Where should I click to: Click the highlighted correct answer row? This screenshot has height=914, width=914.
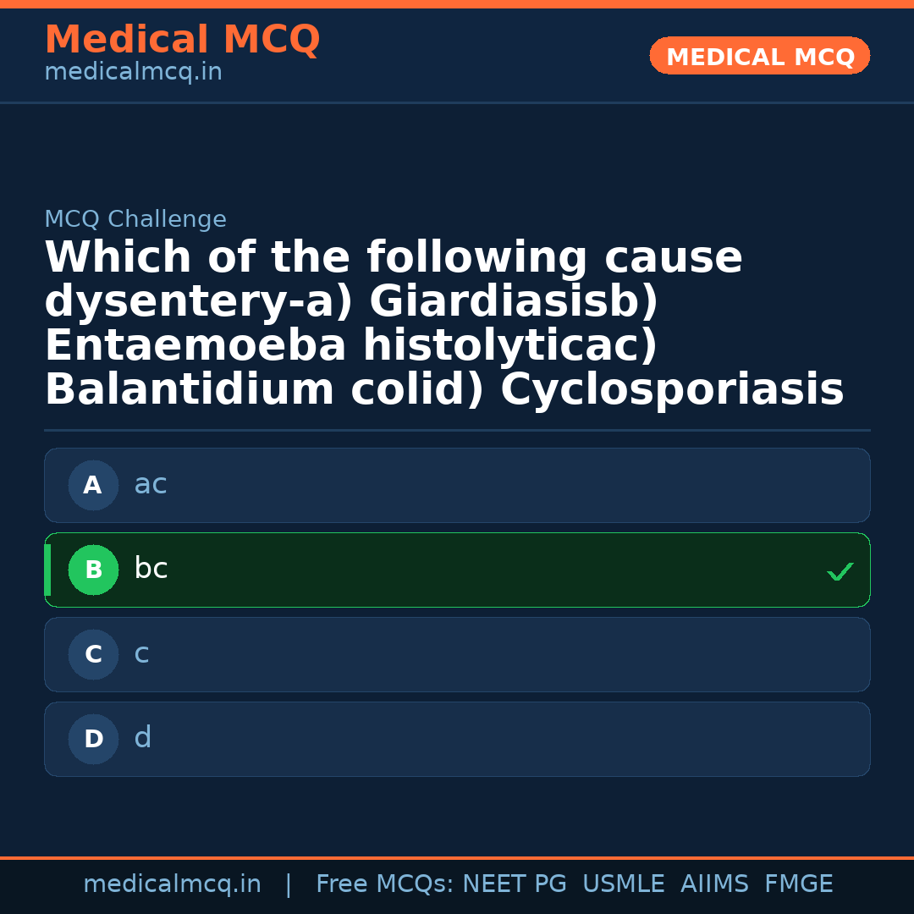(457, 570)
